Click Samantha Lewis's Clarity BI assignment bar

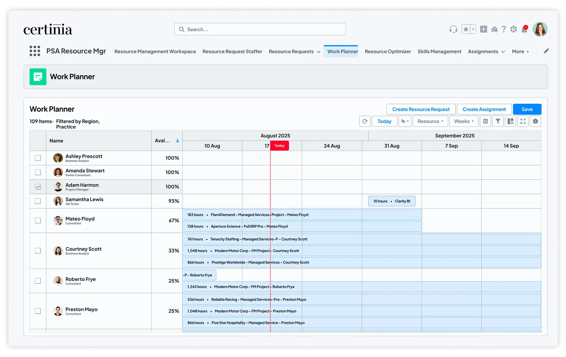click(x=392, y=201)
